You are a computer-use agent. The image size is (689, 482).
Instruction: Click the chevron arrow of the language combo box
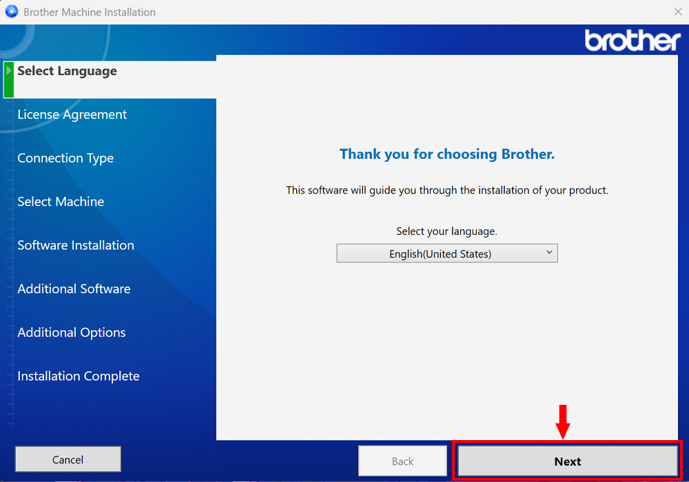(549, 253)
